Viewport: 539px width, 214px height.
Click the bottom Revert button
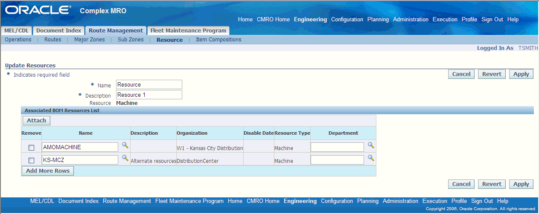click(492, 184)
